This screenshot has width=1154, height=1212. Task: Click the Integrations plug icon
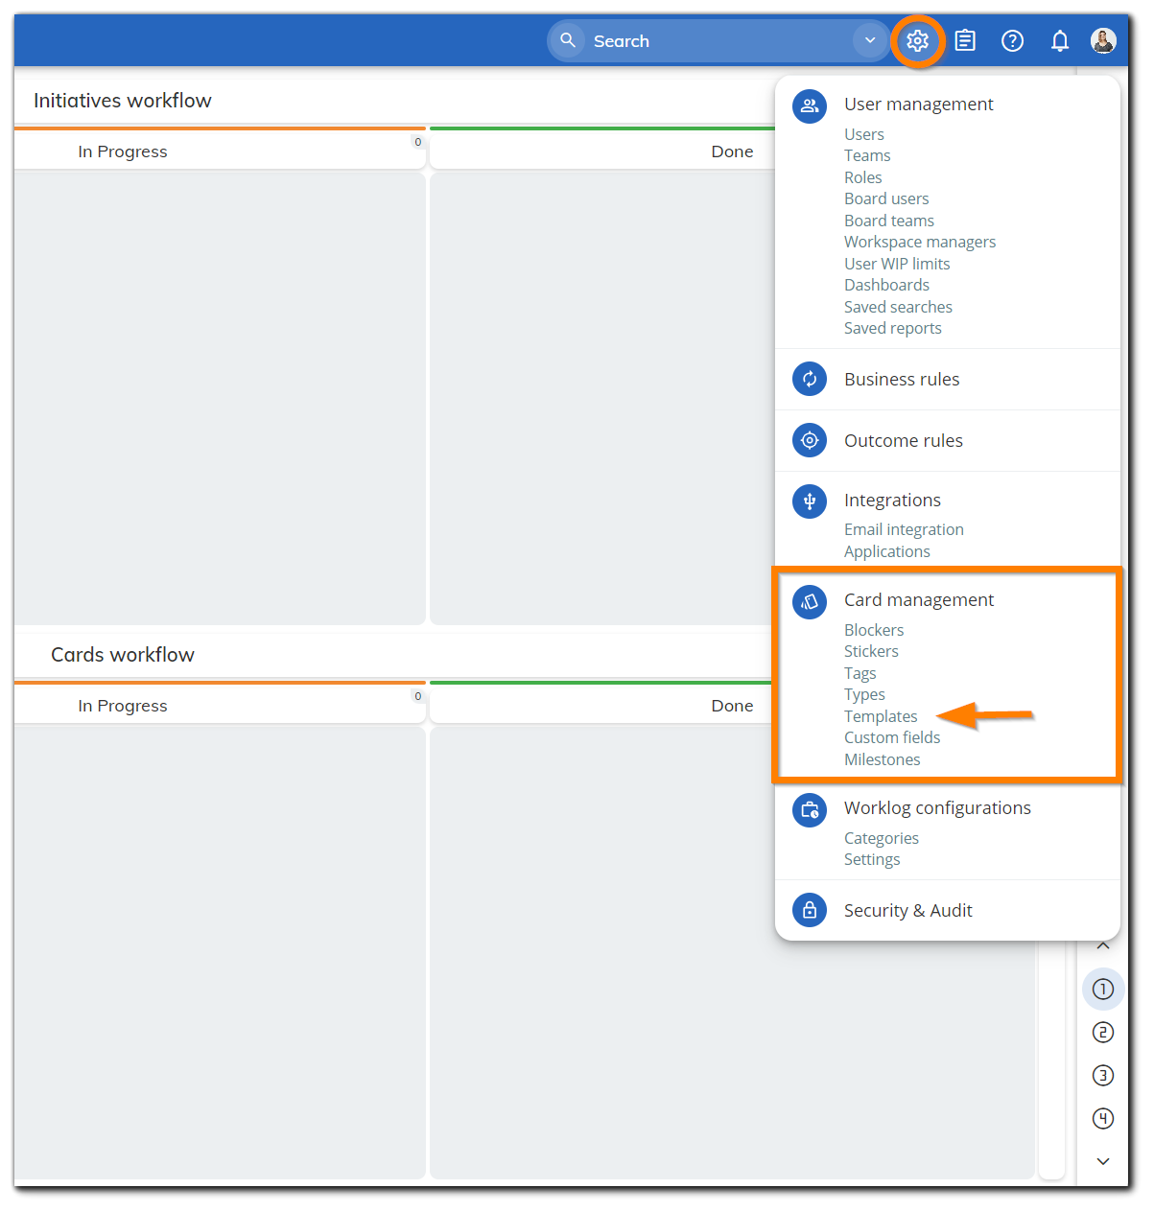point(809,501)
